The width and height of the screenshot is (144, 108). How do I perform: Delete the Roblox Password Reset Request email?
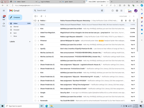coord(126,20)
